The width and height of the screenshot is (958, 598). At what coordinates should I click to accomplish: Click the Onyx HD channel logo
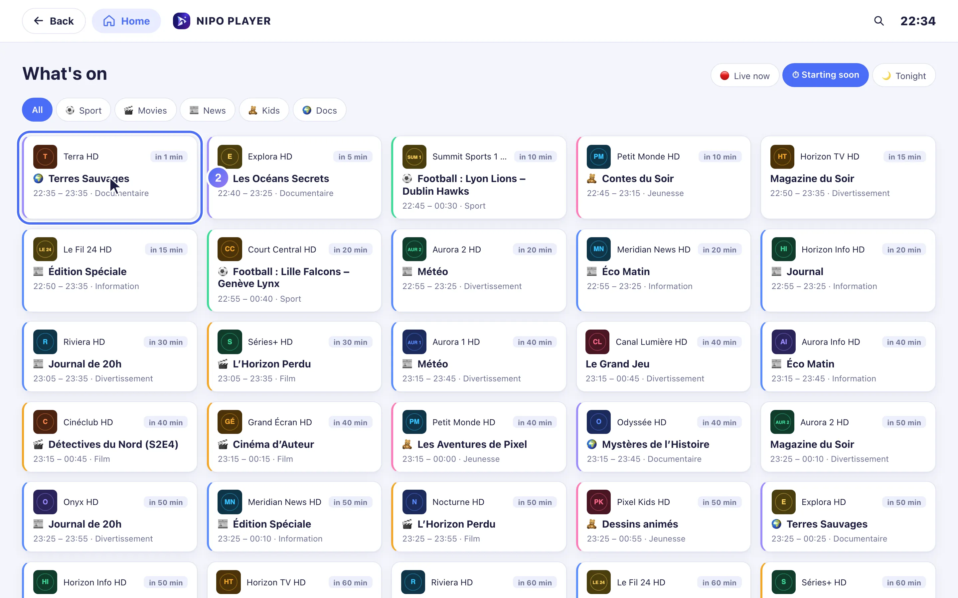[45, 502]
